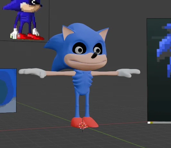
Task: Select the 3D cursor at the model's feet
Action: click(82, 126)
